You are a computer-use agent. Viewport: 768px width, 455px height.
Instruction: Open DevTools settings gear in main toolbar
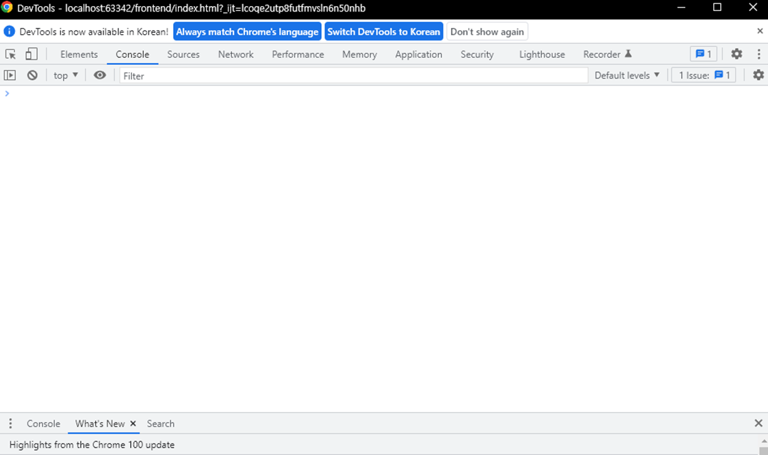click(x=736, y=54)
